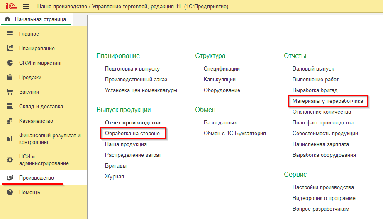Open Выработка оборудования report
383x219 pixels.
[x=324, y=155]
